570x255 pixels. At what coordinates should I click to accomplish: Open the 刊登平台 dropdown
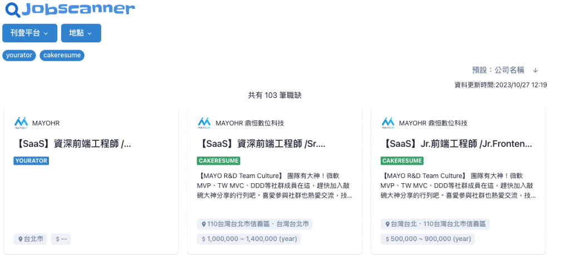pyautogui.click(x=30, y=33)
